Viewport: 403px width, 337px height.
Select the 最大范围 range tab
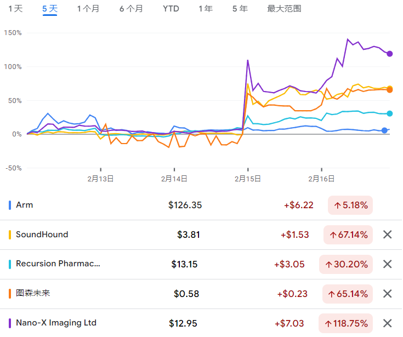pyautogui.click(x=284, y=9)
